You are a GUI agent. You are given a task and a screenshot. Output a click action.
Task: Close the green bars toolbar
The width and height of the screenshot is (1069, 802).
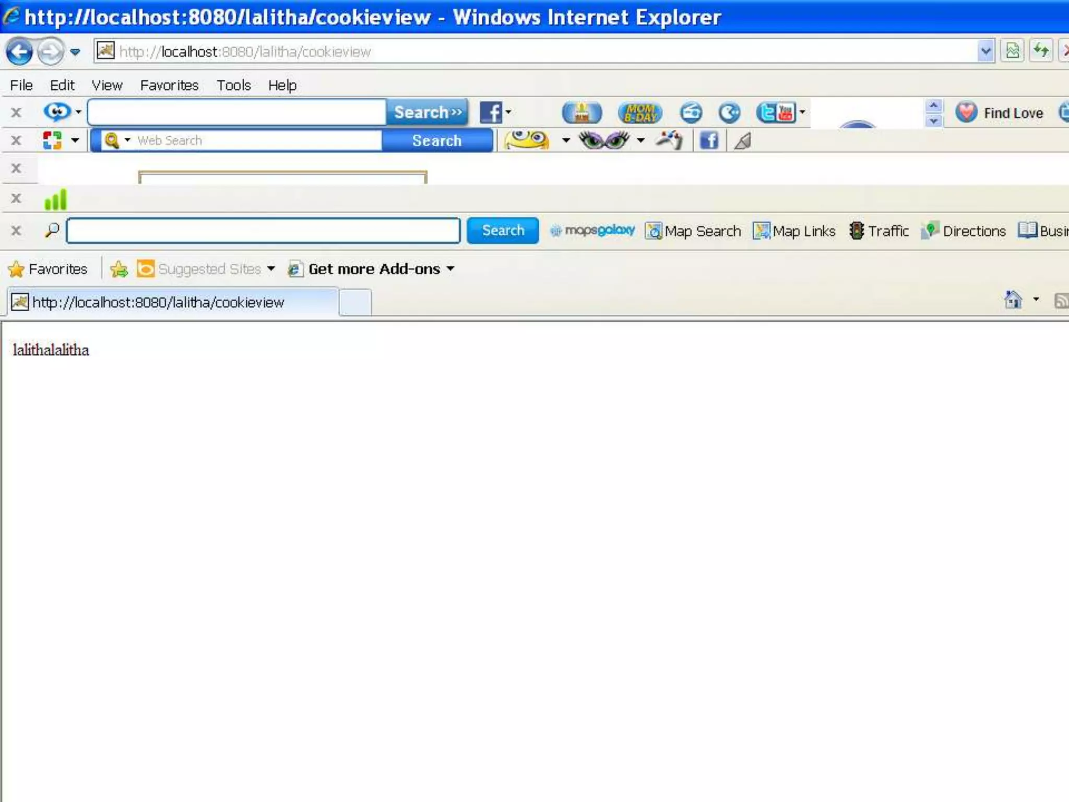(16, 198)
